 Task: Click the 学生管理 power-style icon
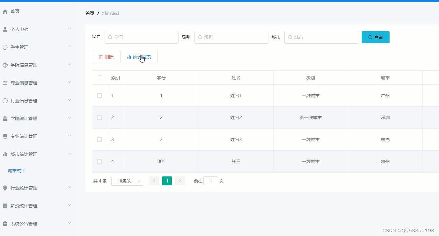5,47
